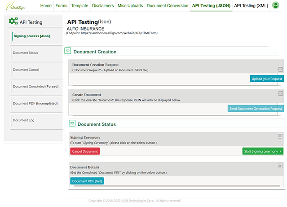Screen dimensions: 287x207
Task: Click the Document PDF (Get) button
Action: pos(87,181)
